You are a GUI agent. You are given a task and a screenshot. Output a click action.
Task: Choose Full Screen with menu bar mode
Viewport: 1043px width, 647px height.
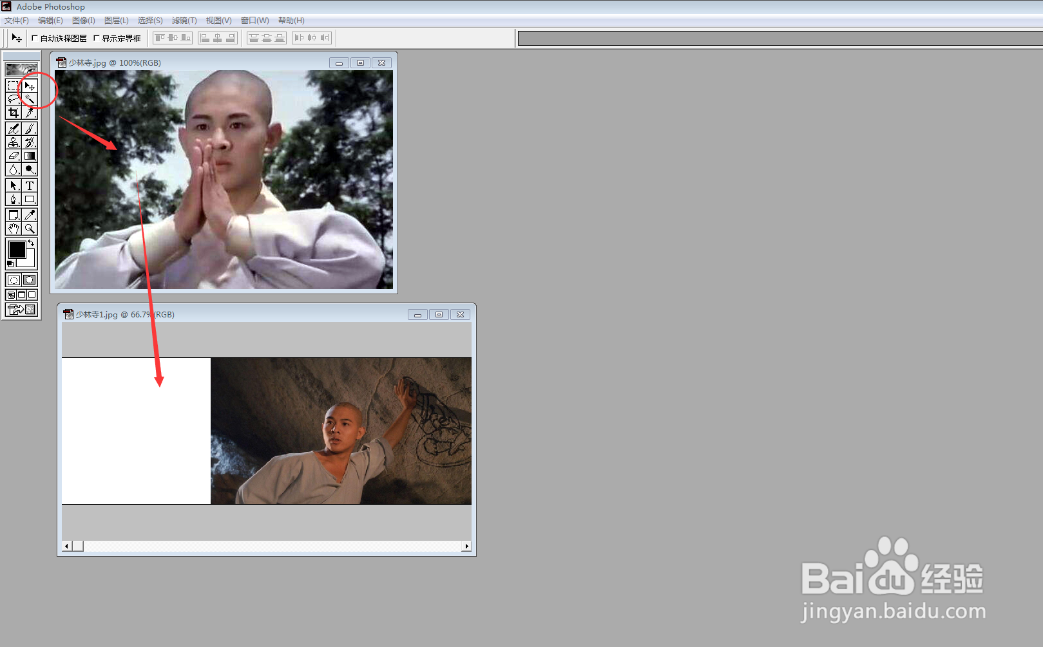[21, 295]
